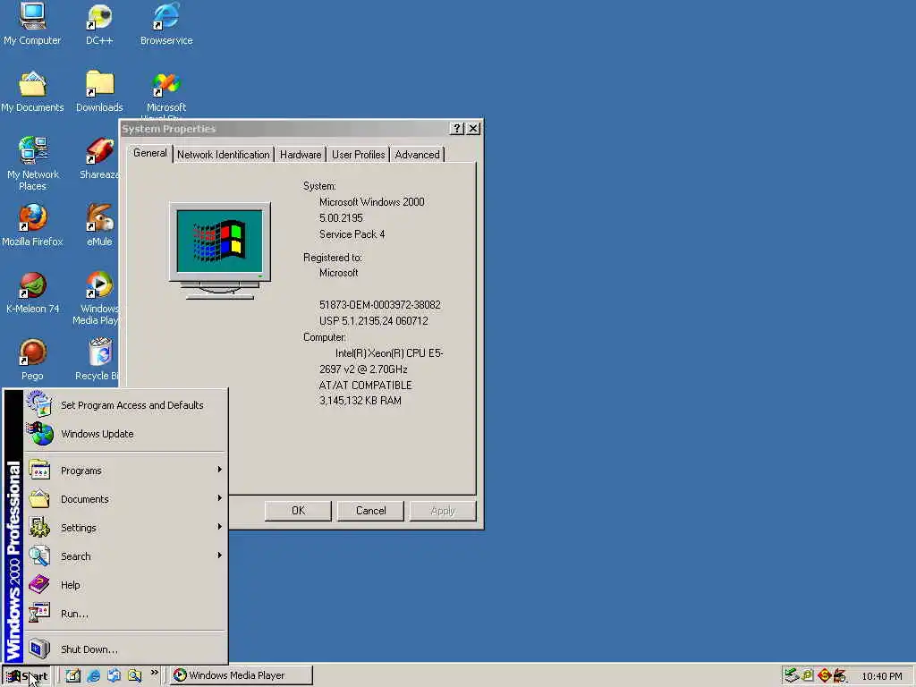This screenshot has height=687, width=916.
Task: Click the Windows logo monitor picture
Action: (x=220, y=251)
